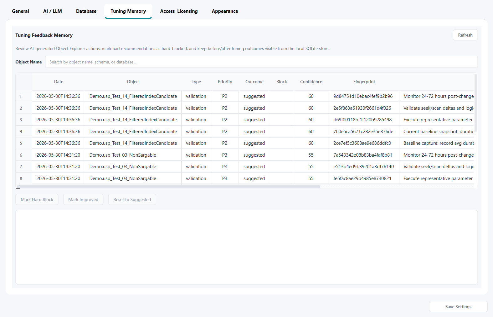Screen dimensions: 493x317
Task: Click row 5 Demo.usp_Test_14_FilteredIndexCandidate object cell
Action: click(x=133, y=143)
